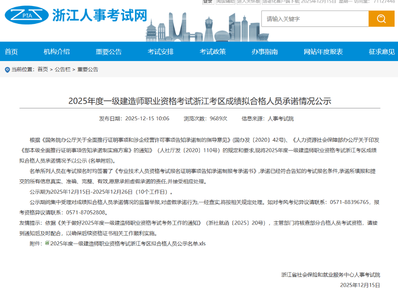398x288 pixels.
Task: Click the 进入关怀版 button at top
Action: (249, 2)
